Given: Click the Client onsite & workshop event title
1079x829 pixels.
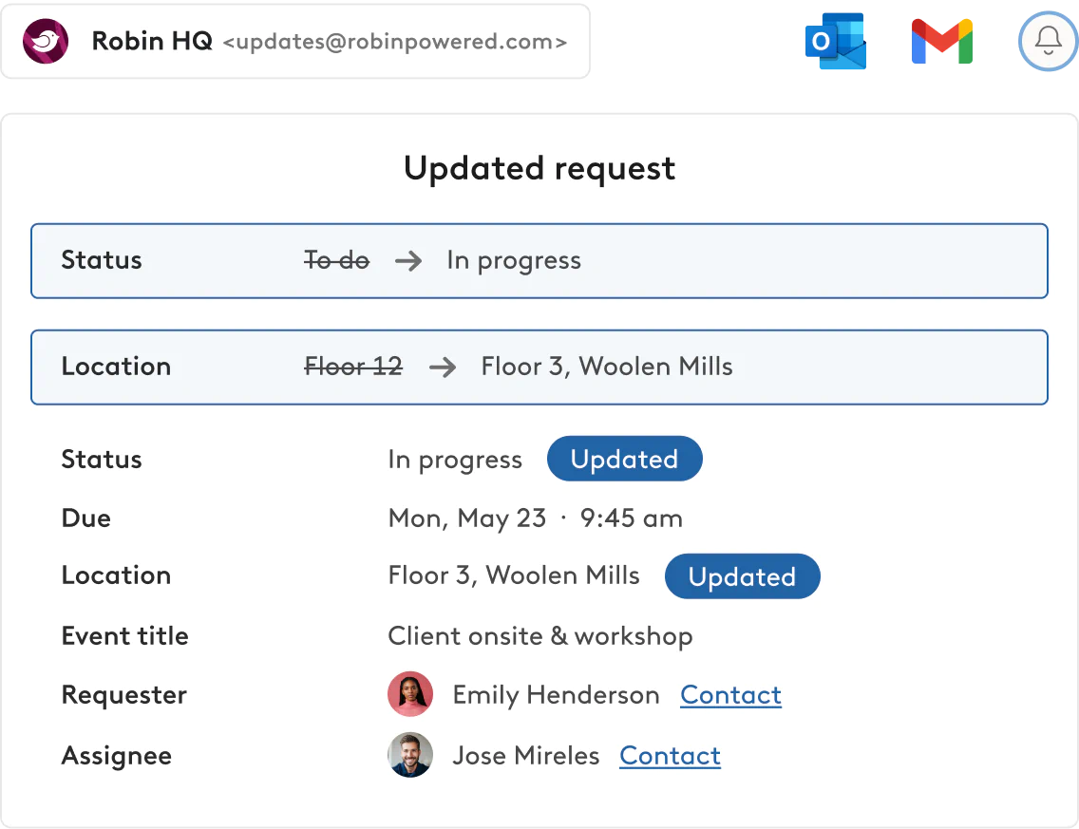Looking at the screenshot, I should (x=540, y=636).
